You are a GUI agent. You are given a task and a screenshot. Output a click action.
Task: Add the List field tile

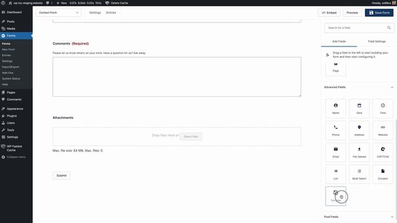tap(336, 174)
